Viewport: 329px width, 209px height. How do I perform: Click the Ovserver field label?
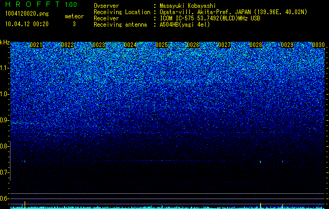(x=106, y=6)
